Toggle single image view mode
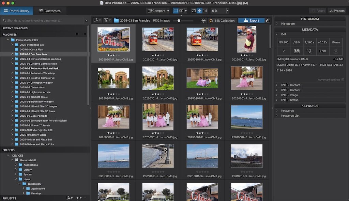The image size is (349, 201). point(176,11)
